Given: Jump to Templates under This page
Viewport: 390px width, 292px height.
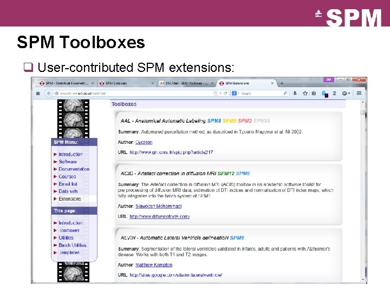Looking at the screenshot, I should 69,253.
